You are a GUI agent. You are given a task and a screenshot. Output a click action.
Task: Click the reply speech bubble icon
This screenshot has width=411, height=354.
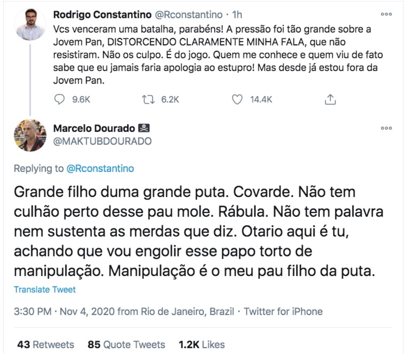[x=59, y=99]
